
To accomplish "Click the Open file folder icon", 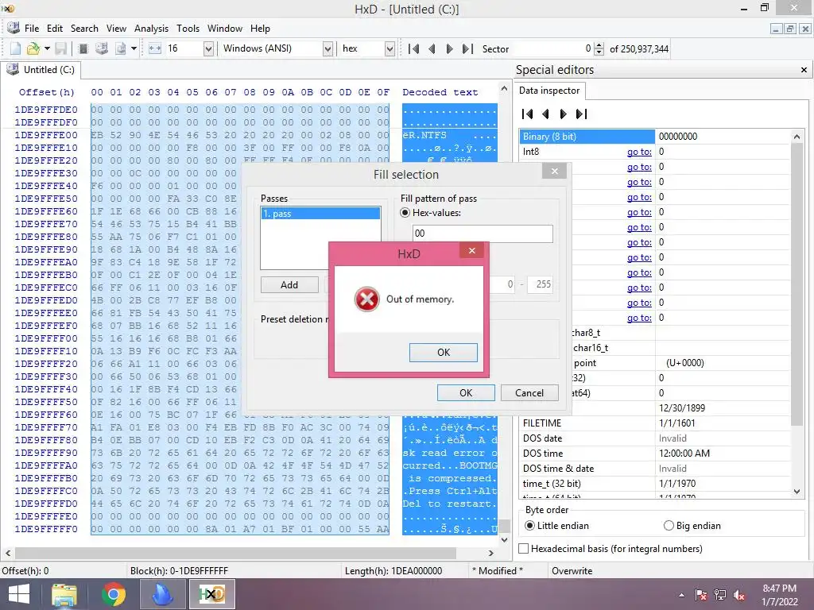I will 33,48.
